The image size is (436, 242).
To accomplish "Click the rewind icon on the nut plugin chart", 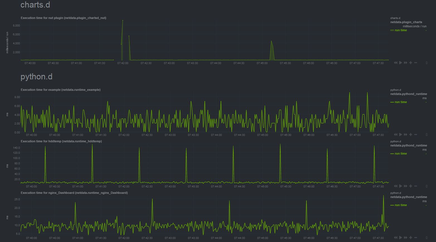I will tap(396, 63).
